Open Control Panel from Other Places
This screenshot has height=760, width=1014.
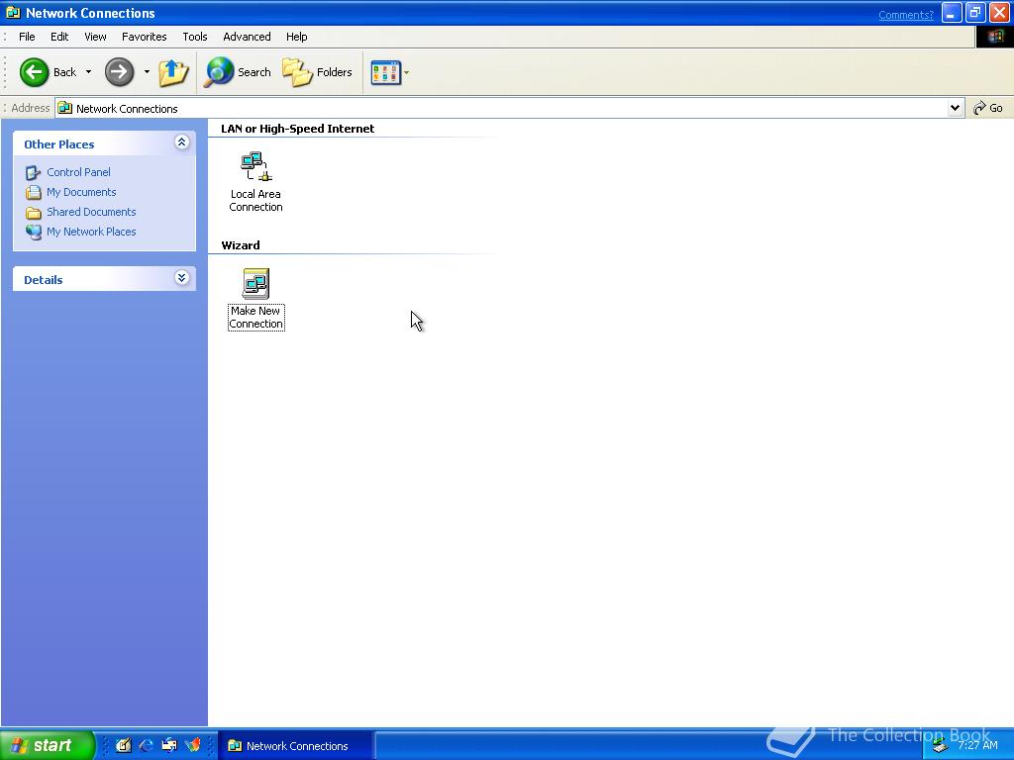pyautogui.click(x=78, y=171)
